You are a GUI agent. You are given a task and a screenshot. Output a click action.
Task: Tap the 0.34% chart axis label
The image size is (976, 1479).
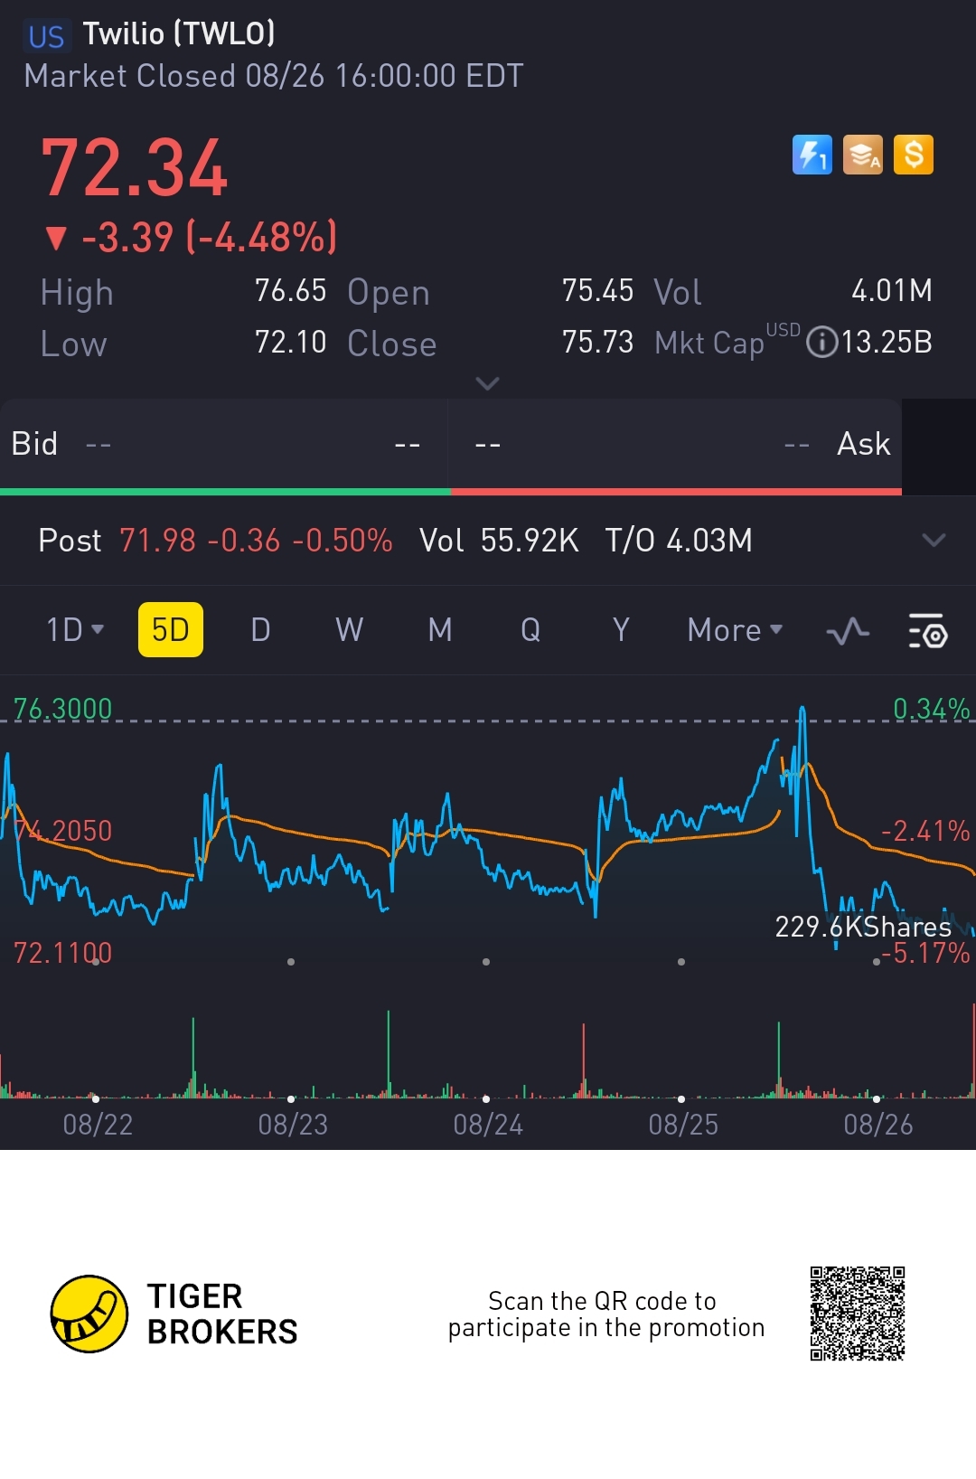click(931, 709)
